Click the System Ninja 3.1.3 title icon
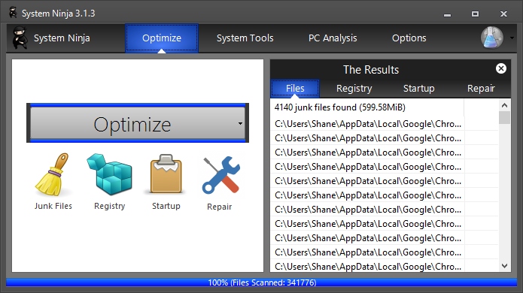Viewport: 523px width, 293px height. click(13, 13)
